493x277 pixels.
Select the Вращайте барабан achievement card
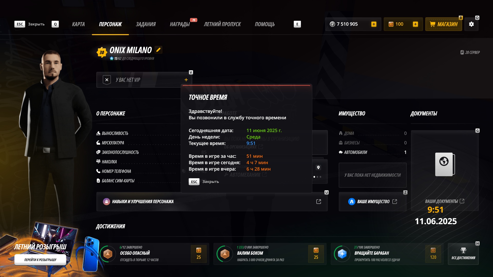[387, 254]
